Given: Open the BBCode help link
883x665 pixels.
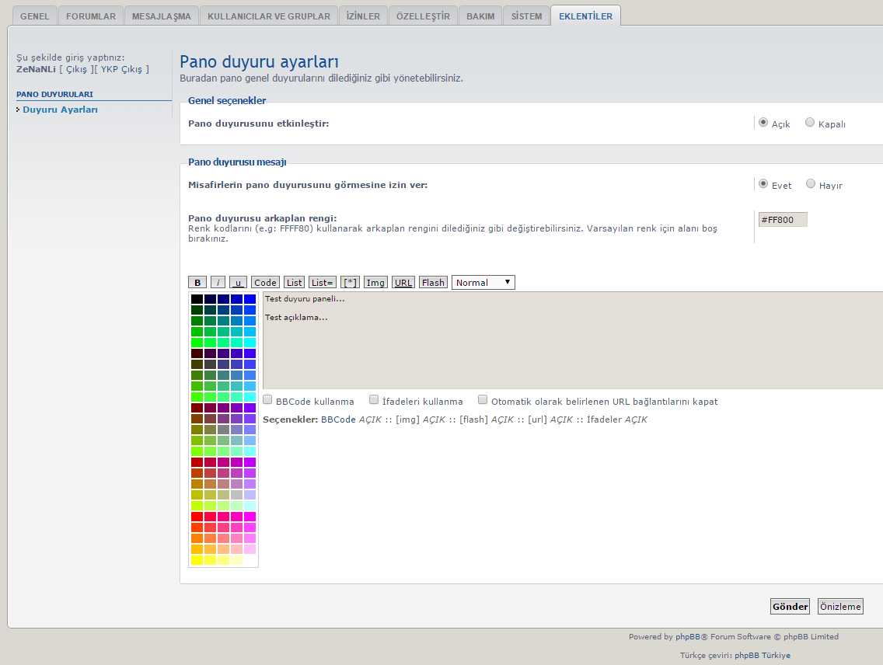Looking at the screenshot, I should [x=338, y=420].
